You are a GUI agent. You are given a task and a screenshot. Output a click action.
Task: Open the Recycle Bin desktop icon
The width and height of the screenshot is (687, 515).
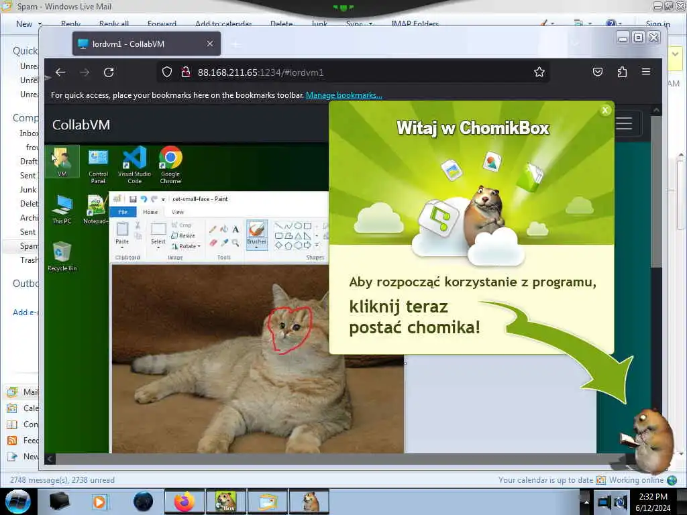[x=62, y=257]
